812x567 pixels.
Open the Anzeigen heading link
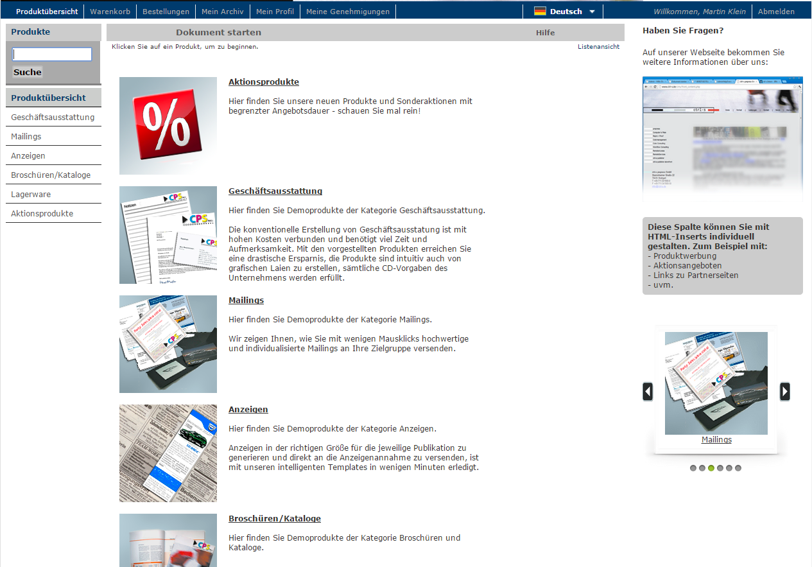[x=248, y=409]
